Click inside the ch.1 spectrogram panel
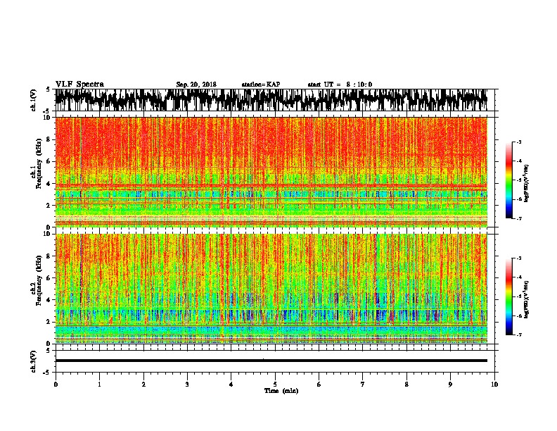 [x=271, y=172]
